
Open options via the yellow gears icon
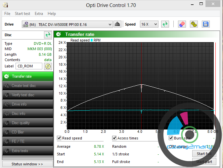click(194, 24)
